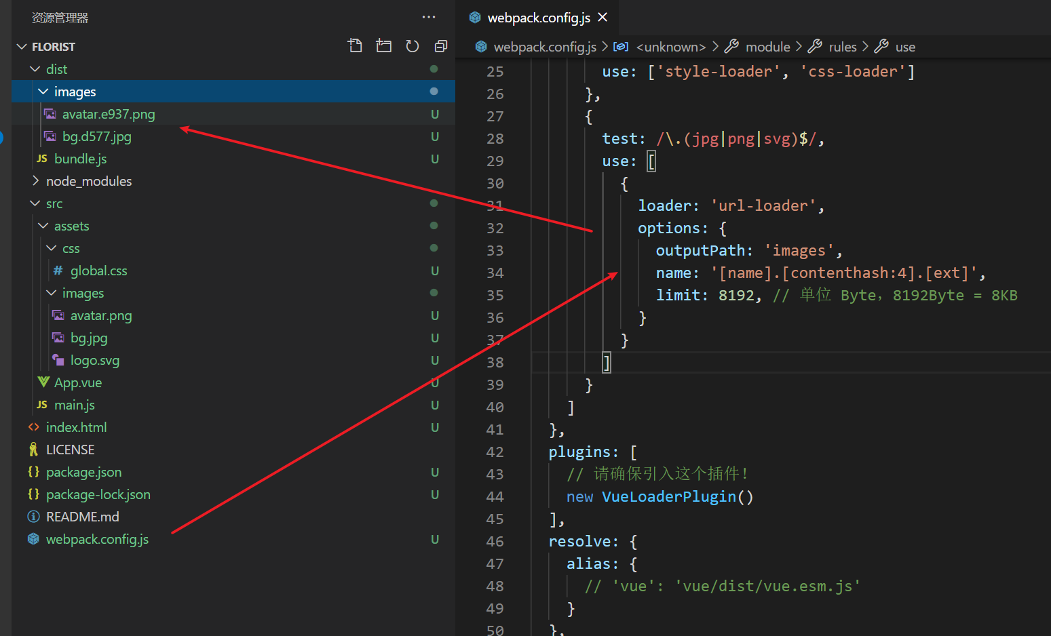The width and height of the screenshot is (1051, 636).
Task: Collapse the src images folder chevron
Action: (x=52, y=293)
